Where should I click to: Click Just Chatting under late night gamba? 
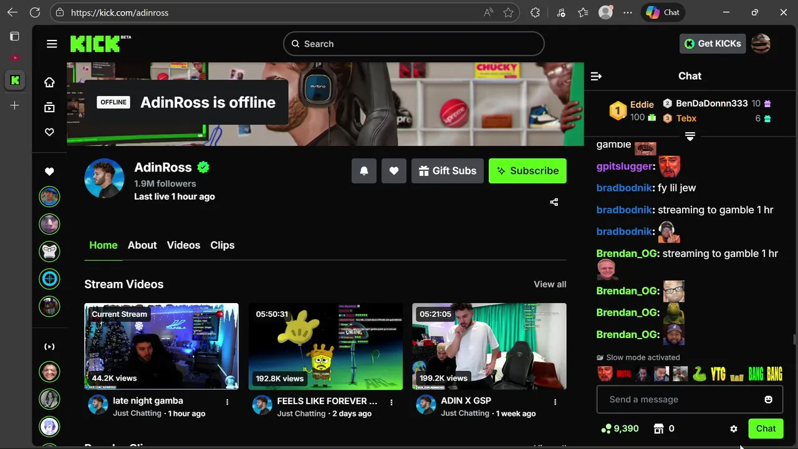137,413
